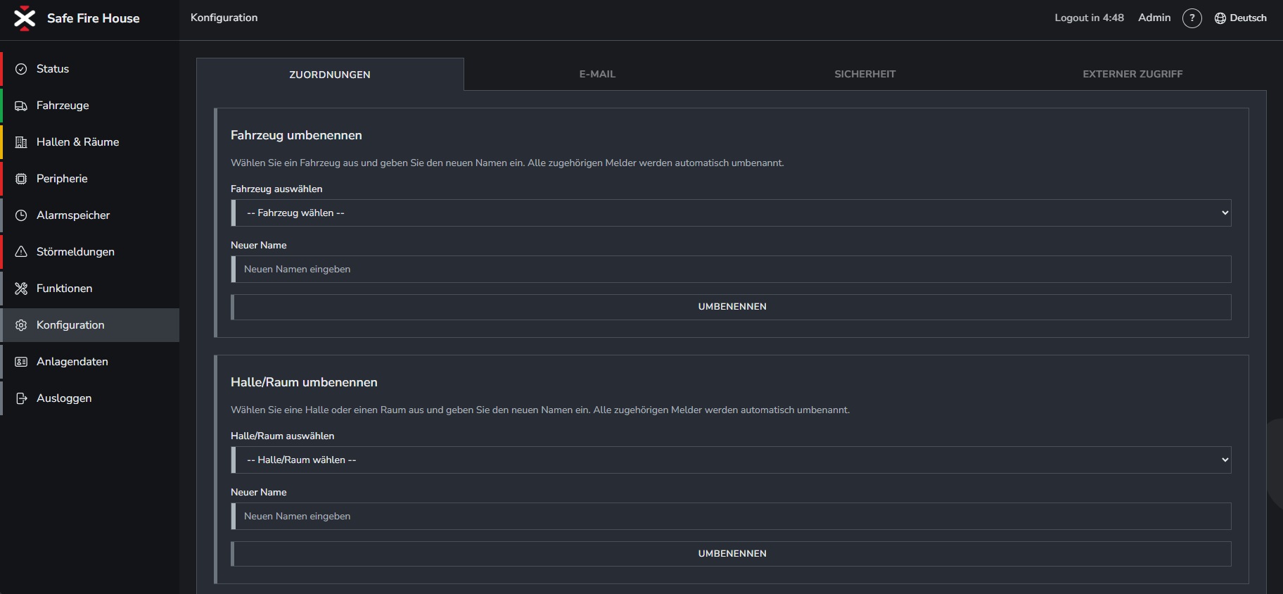This screenshot has height=594, width=1283.
Task: Click UMBENENNEN button under Halle/Raum umbenennen
Action: (731, 554)
